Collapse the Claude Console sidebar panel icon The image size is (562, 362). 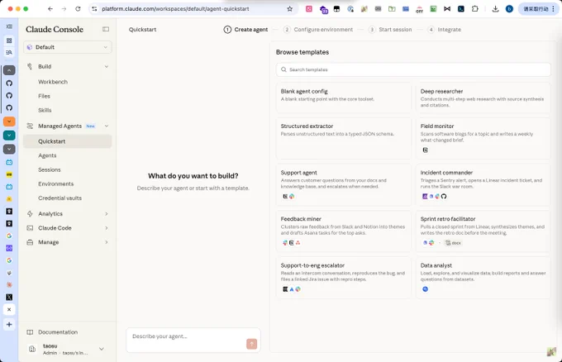[x=106, y=29]
